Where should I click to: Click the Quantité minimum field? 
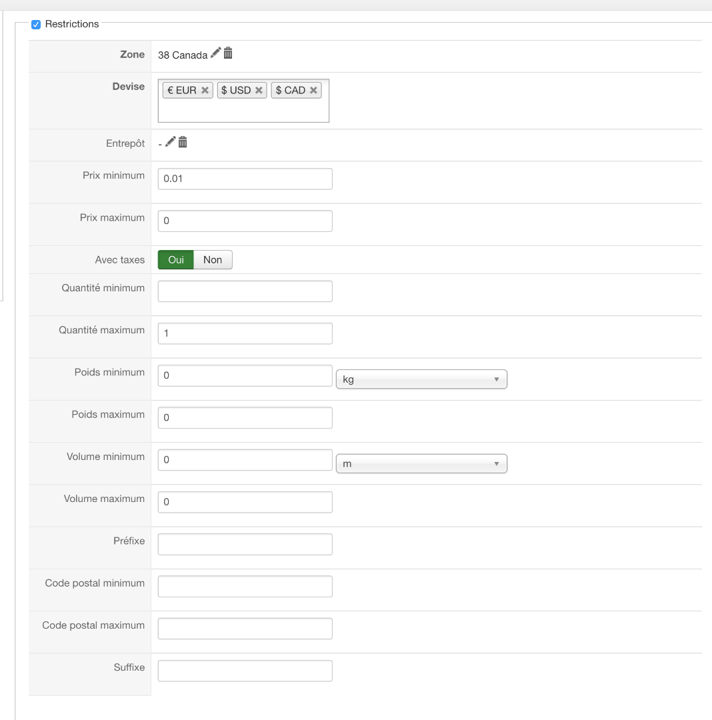[x=245, y=291]
